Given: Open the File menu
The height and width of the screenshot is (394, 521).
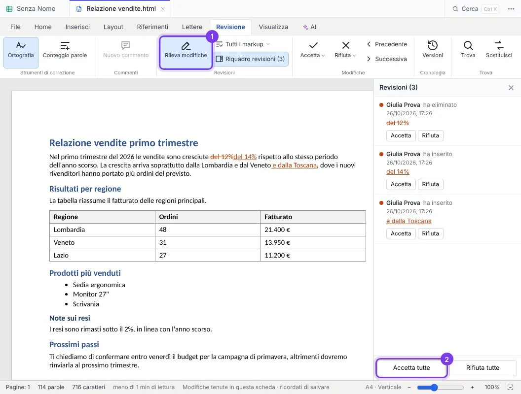Looking at the screenshot, I should pyautogui.click(x=15, y=27).
